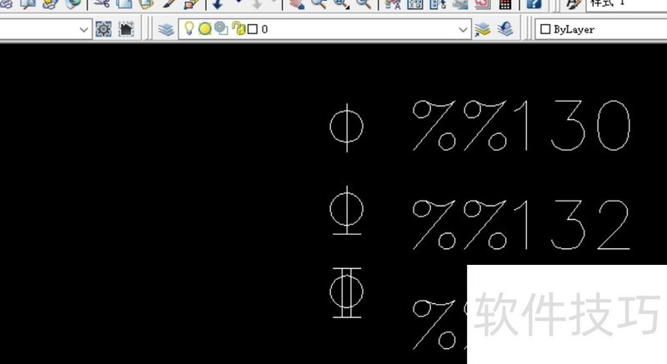Expand the workspace selector dropdown
Image resolution: width=667 pixels, height=364 pixels.
84,29
